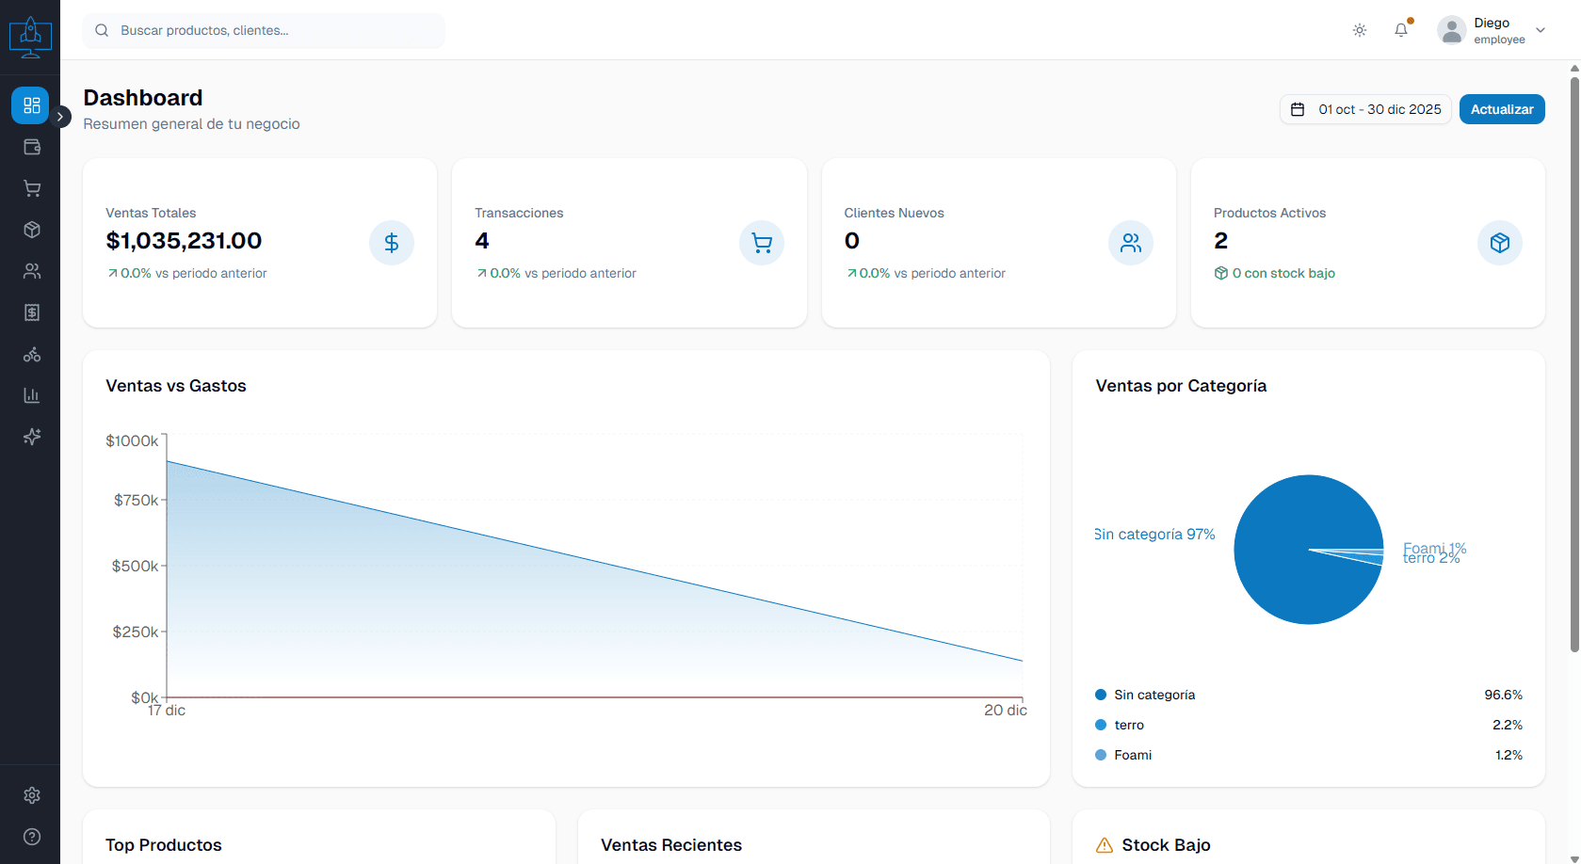The image size is (1581, 864).
Task: Select the active Dashboard sidebar item
Action: [x=31, y=105]
